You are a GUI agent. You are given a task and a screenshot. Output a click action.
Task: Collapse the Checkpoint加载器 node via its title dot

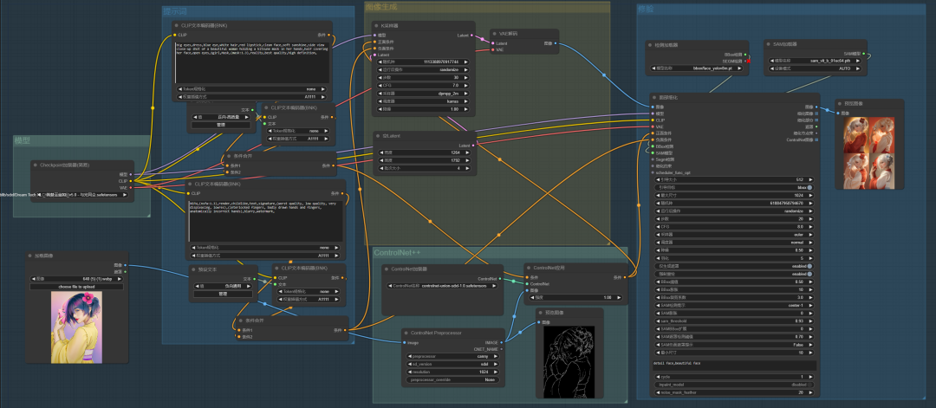36,165
